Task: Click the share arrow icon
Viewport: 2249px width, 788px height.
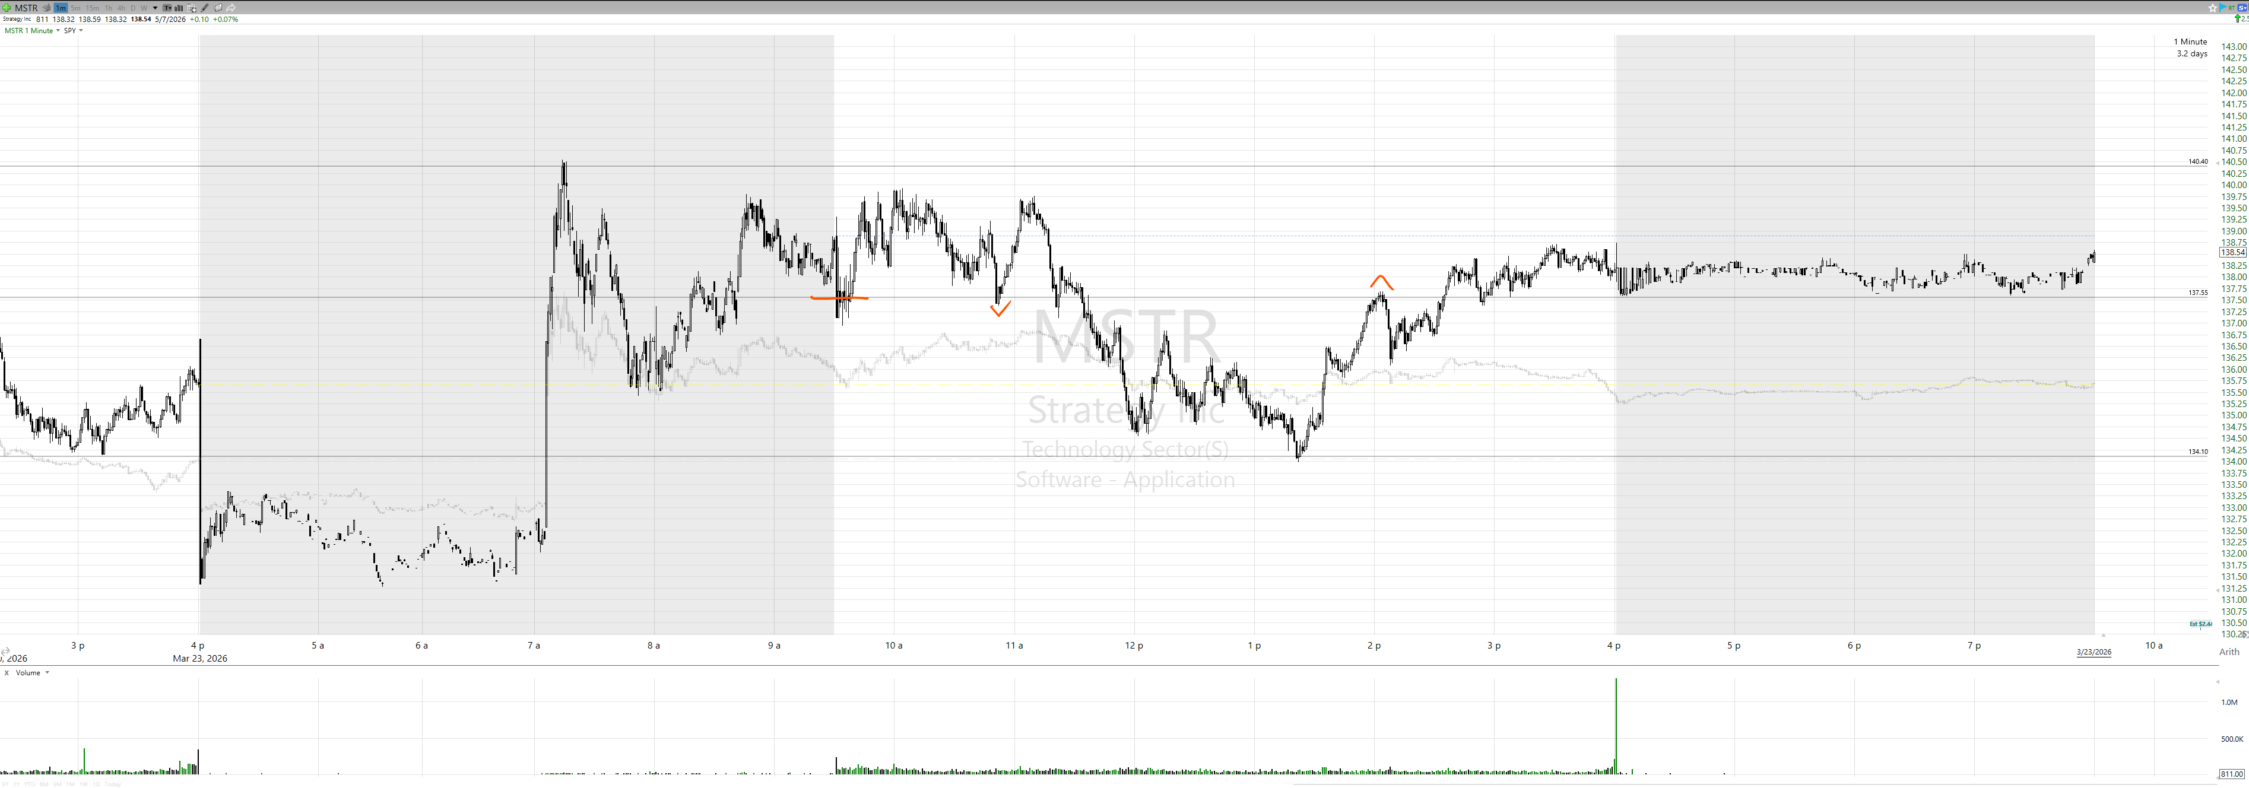Action: [x=231, y=8]
